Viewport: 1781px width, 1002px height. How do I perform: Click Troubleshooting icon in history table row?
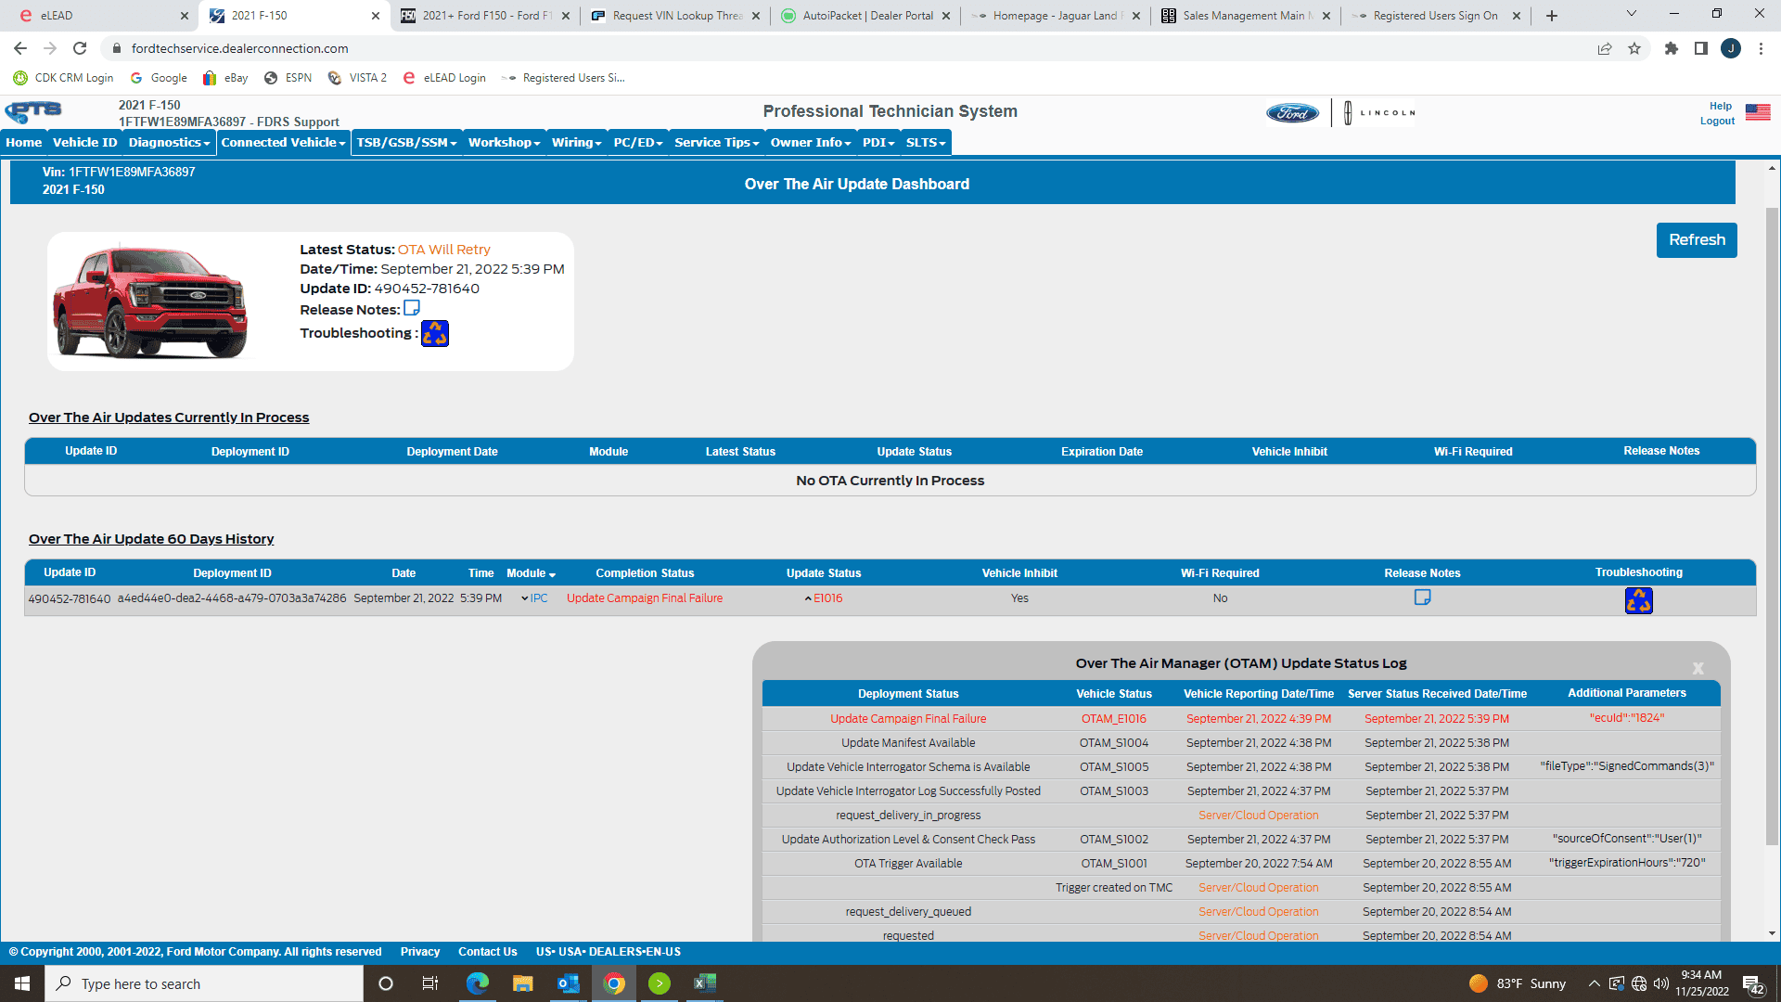point(1638,600)
